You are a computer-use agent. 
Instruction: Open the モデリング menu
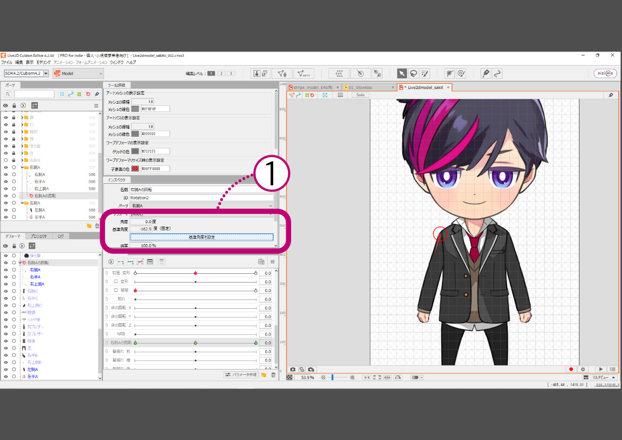coord(44,62)
